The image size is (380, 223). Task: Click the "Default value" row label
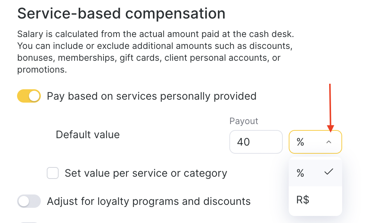click(88, 134)
